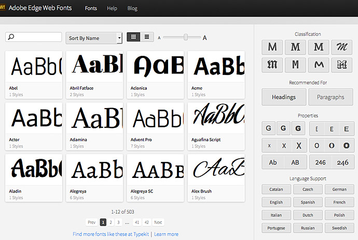Go to page 2
The image size is (358, 240).
click(111, 222)
